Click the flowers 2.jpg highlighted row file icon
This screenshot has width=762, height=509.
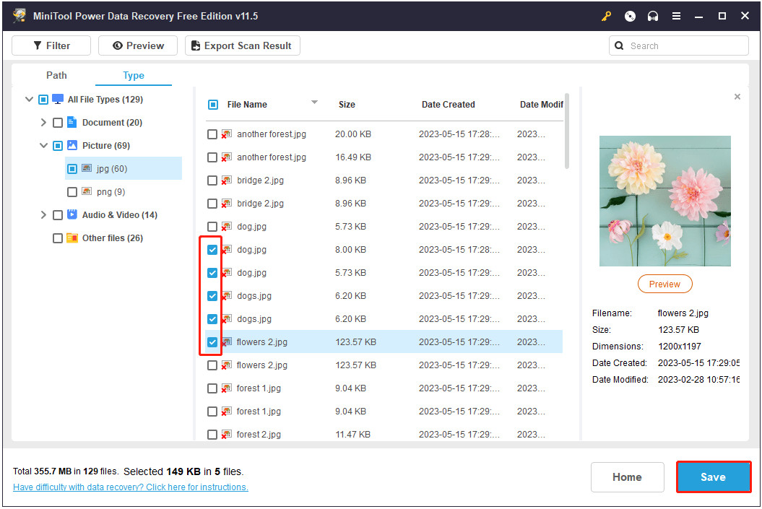click(227, 342)
